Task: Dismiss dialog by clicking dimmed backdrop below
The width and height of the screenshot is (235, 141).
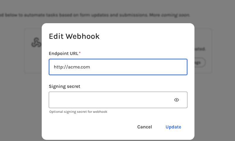Action: [21, 113]
